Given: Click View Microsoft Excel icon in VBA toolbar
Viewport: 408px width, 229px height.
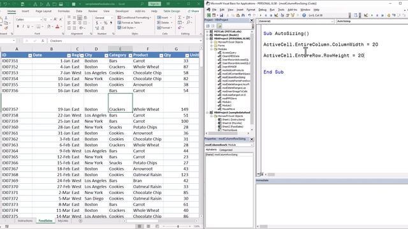Looking at the screenshot, I should click(208, 15).
